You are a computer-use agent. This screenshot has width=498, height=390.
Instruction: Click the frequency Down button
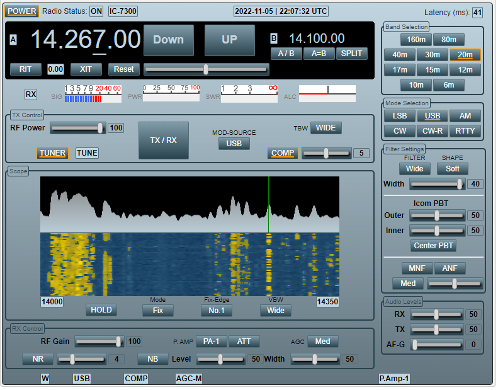(x=169, y=40)
